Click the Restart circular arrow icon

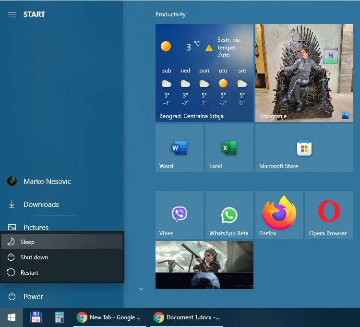(x=11, y=273)
